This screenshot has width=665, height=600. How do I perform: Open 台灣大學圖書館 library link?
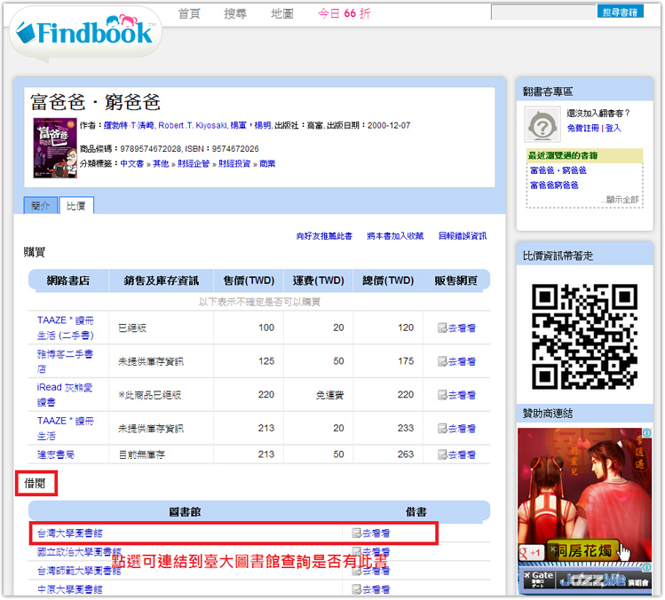tap(70, 533)
